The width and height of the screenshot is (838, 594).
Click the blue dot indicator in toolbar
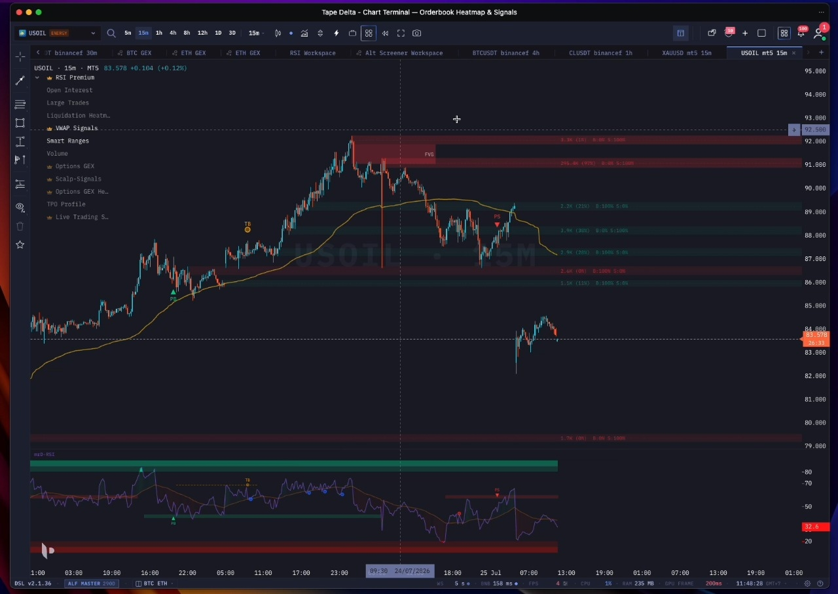point(291,33)
